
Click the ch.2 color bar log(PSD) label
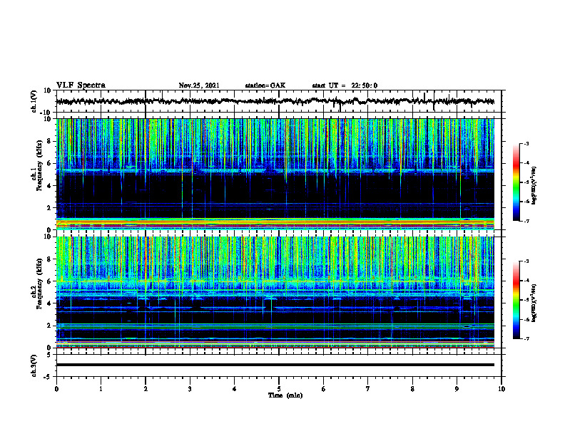(x=534, y=303)
